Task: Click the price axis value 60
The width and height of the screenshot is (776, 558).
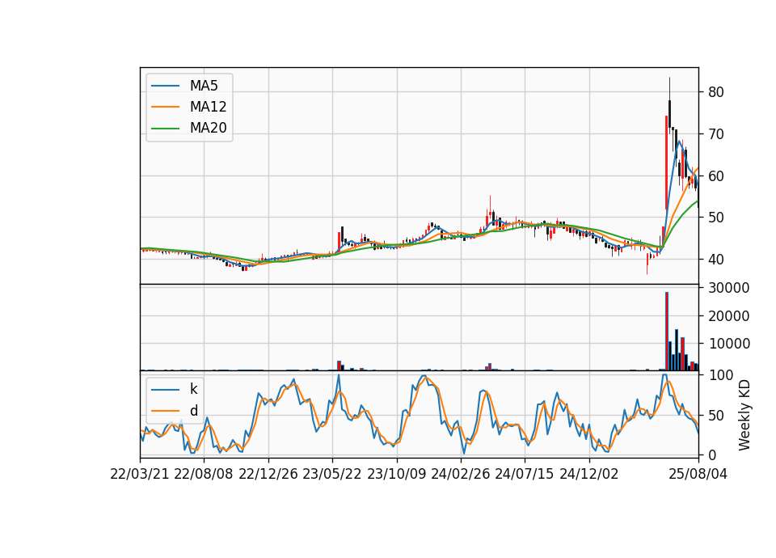Action: 715,175
